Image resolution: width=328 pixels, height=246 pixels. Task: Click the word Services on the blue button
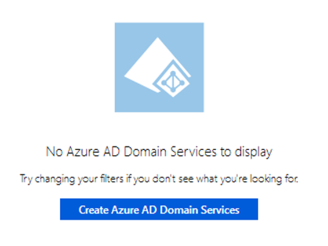[x=220, y=210]
